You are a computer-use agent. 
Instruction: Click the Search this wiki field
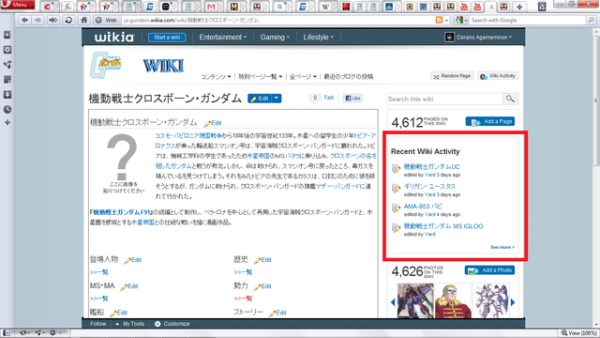coord(444,99)
